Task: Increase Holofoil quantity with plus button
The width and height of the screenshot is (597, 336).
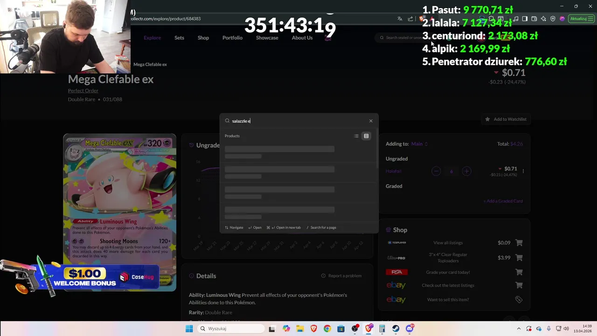Action: [466, 171]
